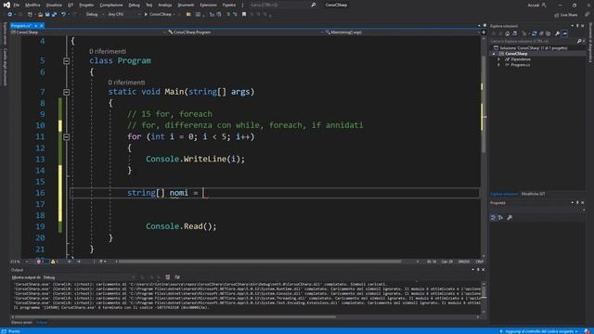Click Aggiungi al controllo del codice sorgente

[539, 331]
